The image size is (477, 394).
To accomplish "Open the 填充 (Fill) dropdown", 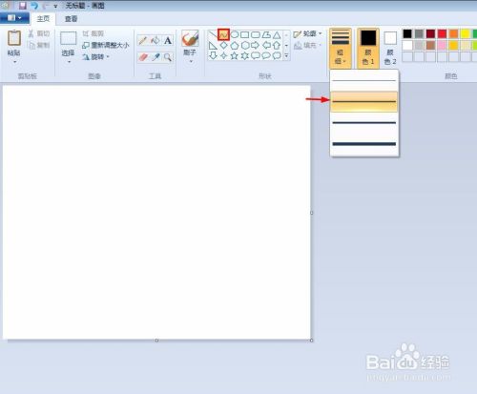I will [x=307, y=45].
